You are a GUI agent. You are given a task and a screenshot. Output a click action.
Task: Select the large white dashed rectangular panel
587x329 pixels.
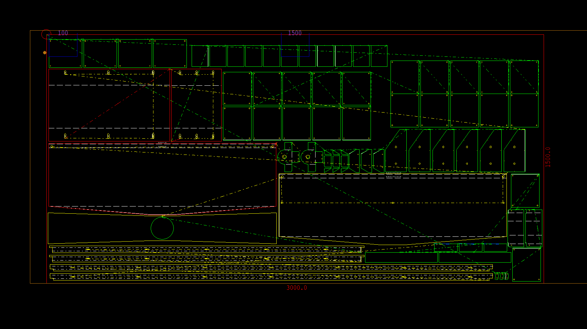pyautogui.click(x=393, y=205)
